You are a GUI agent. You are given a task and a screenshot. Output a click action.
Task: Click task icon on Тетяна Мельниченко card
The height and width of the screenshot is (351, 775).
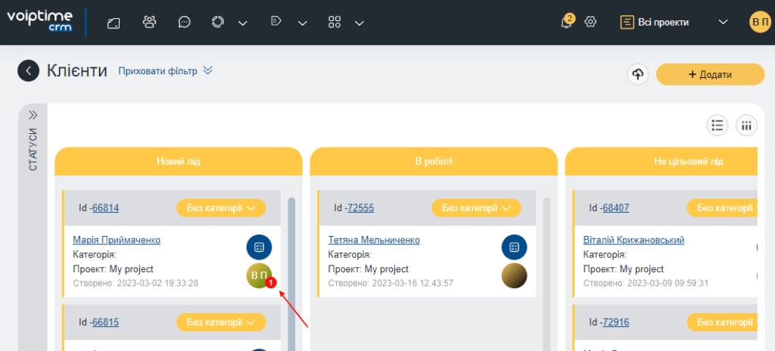pos(514,247)
